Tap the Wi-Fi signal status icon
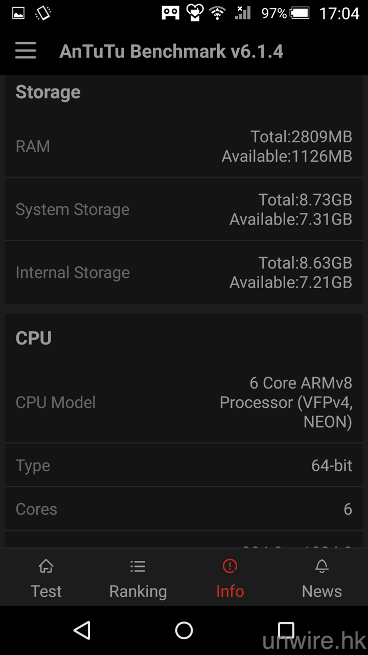 click(x=218, y=13)
